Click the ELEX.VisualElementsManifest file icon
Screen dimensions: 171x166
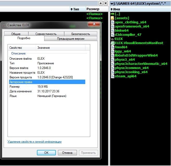click(x=113, y=43)
